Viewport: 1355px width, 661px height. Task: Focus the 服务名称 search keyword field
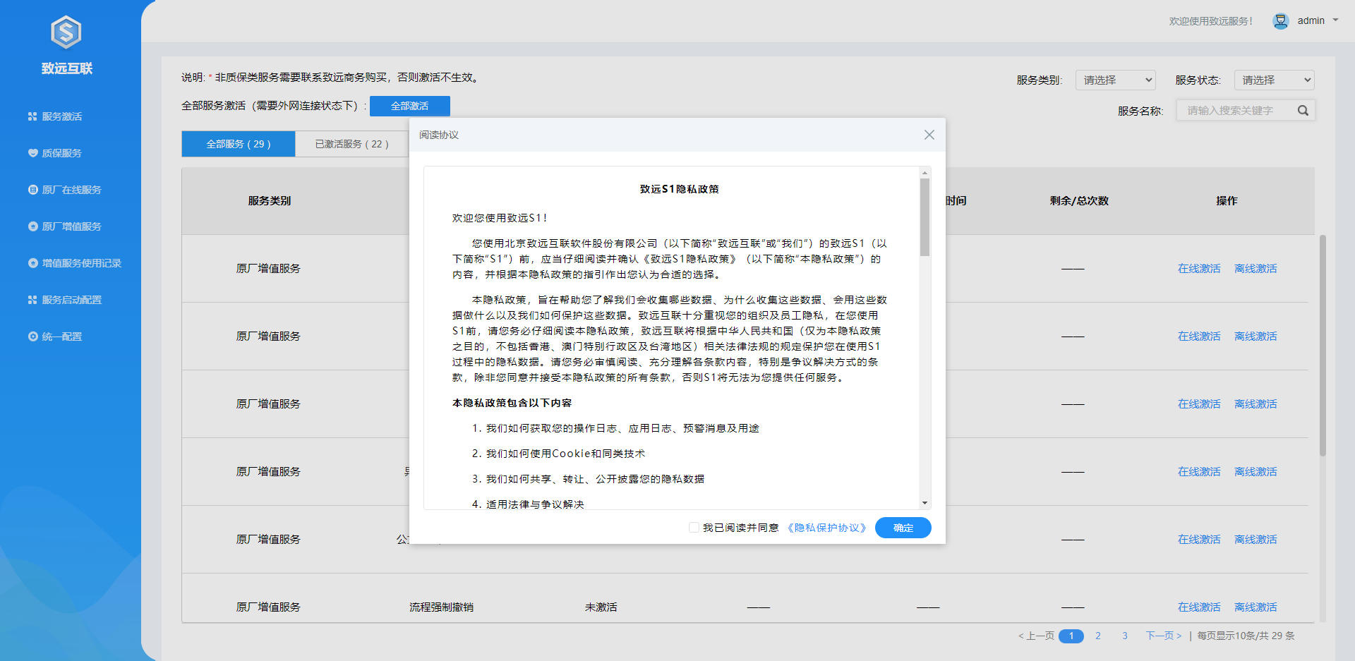click(x=1235, y=110)
